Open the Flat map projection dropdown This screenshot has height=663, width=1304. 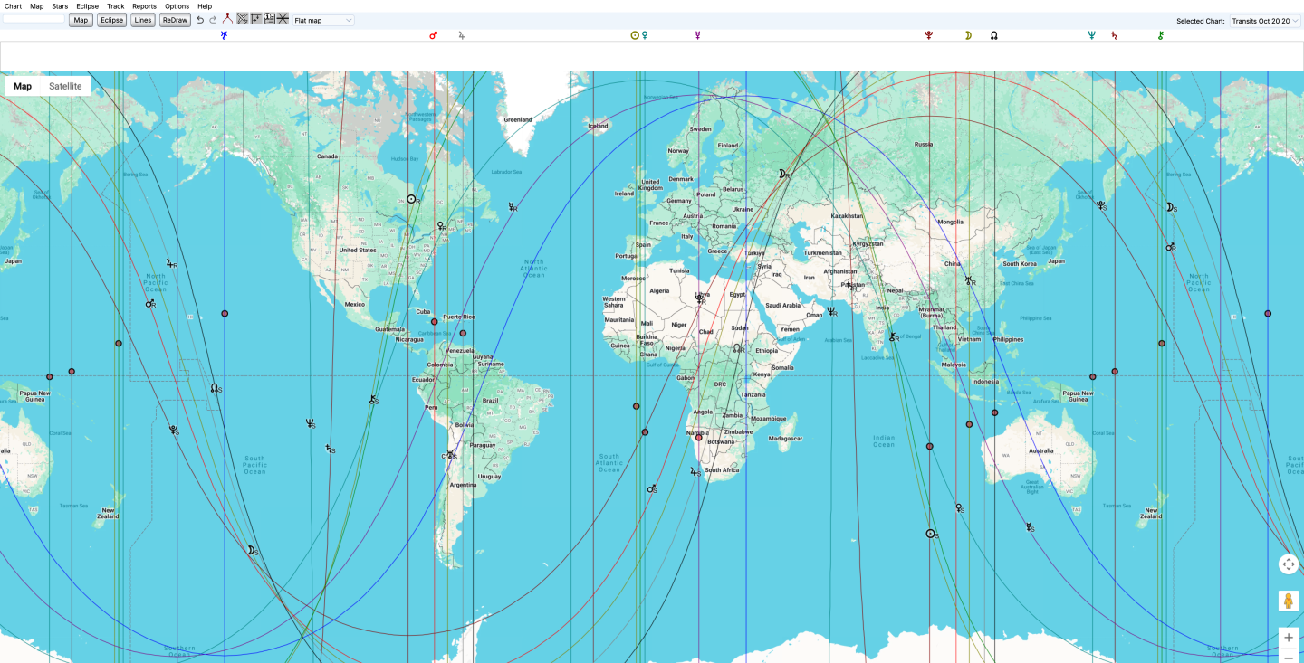(323, 20)
